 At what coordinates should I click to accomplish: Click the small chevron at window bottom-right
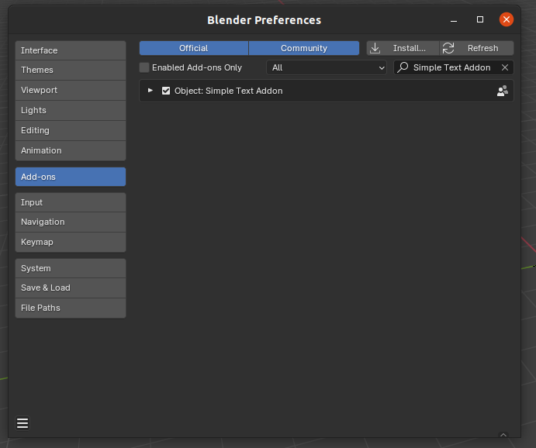tap(503, 436)
